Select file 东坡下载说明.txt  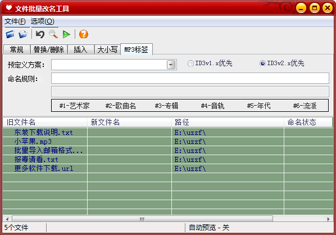pyautogui.click(x=43, y=133)
